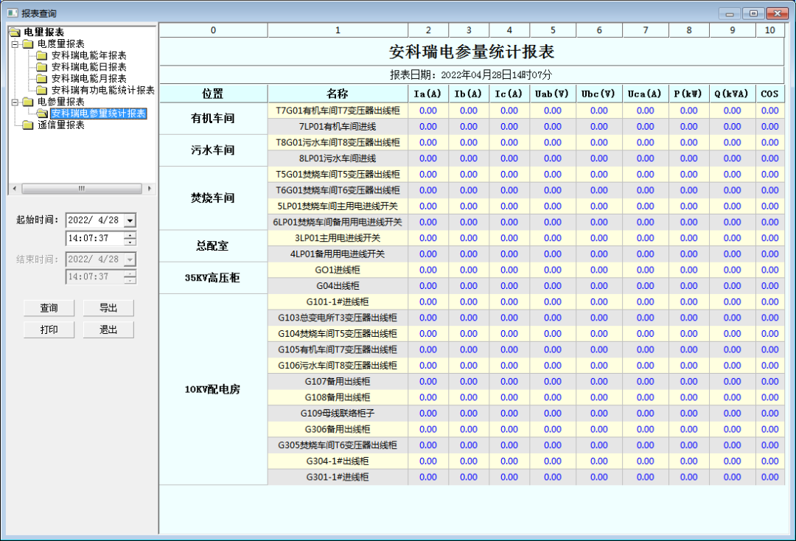
Task: Open the 起始时间 date dropdown
Action: point(130,220)
